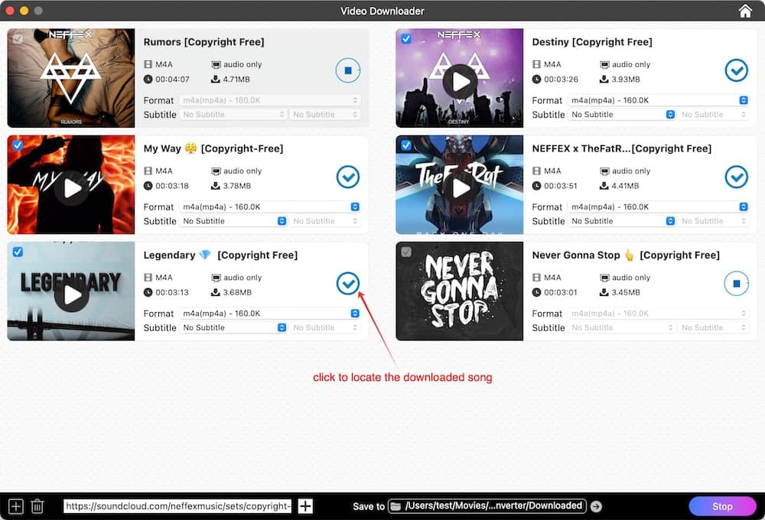Click the download checkmark for My Way
The width and height of the screenshot is (765, 520).
point(347,177)
